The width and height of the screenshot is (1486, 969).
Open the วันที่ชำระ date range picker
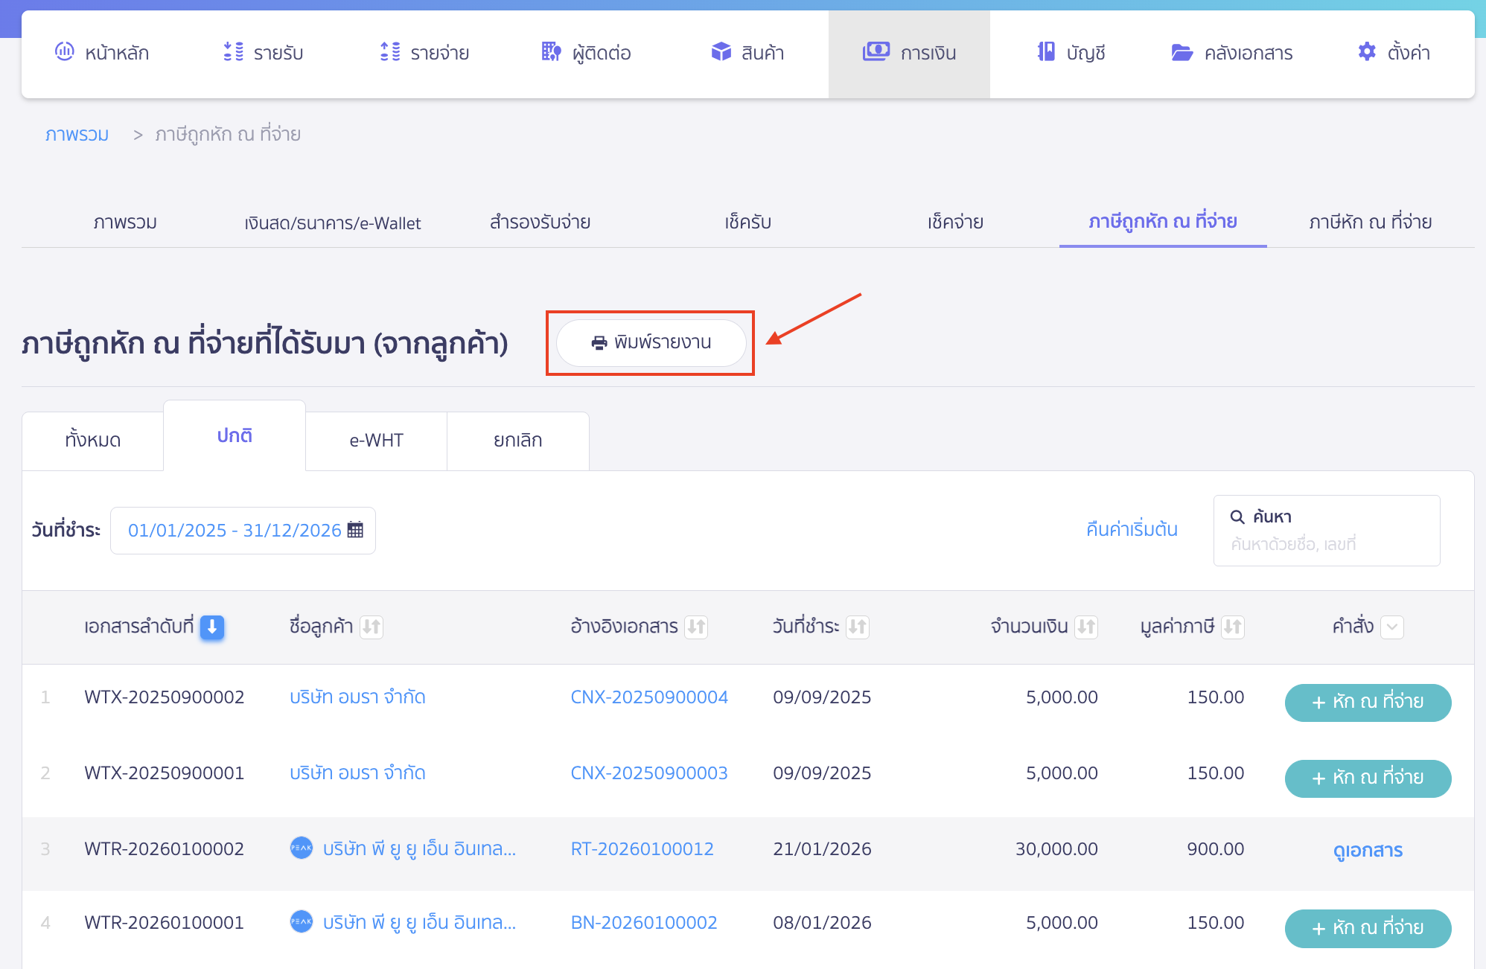pos(235,530)
